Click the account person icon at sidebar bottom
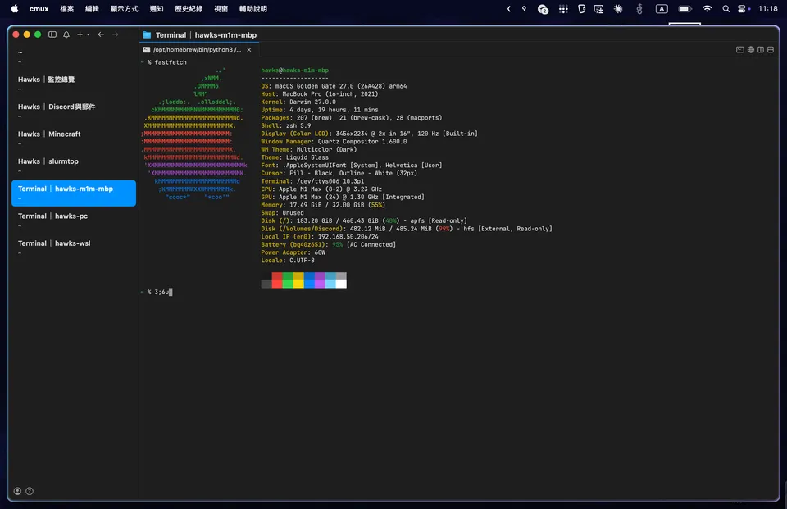The width and height of the screenshot is (787, 509). 17,491
